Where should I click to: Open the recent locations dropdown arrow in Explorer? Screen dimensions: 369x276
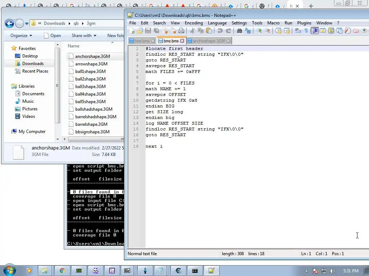pos(27,23)
